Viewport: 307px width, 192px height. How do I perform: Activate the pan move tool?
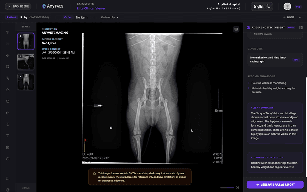(x=8, y=55)
